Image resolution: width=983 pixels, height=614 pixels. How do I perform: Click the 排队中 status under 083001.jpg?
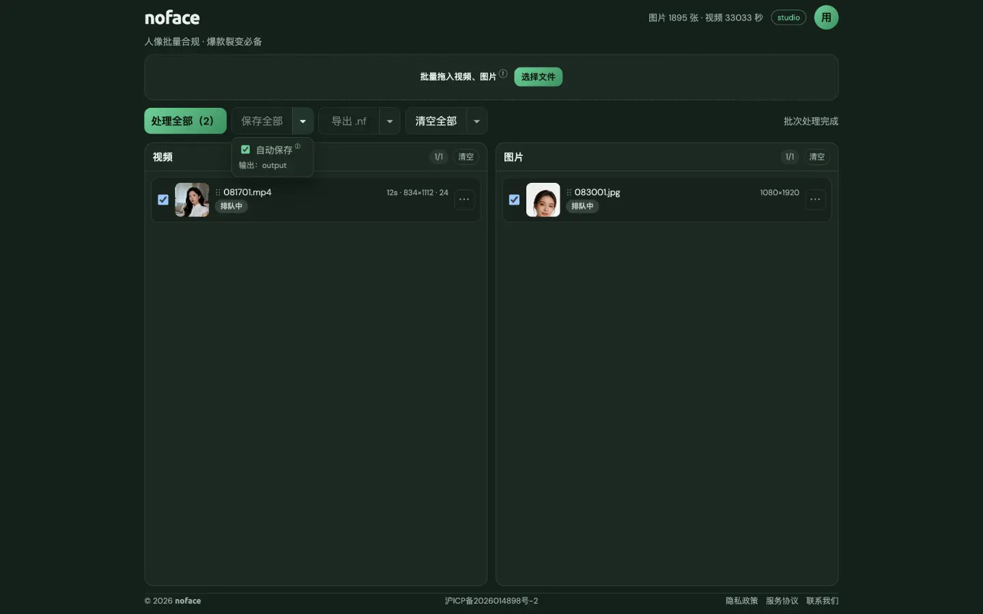(x=582, y=206)
